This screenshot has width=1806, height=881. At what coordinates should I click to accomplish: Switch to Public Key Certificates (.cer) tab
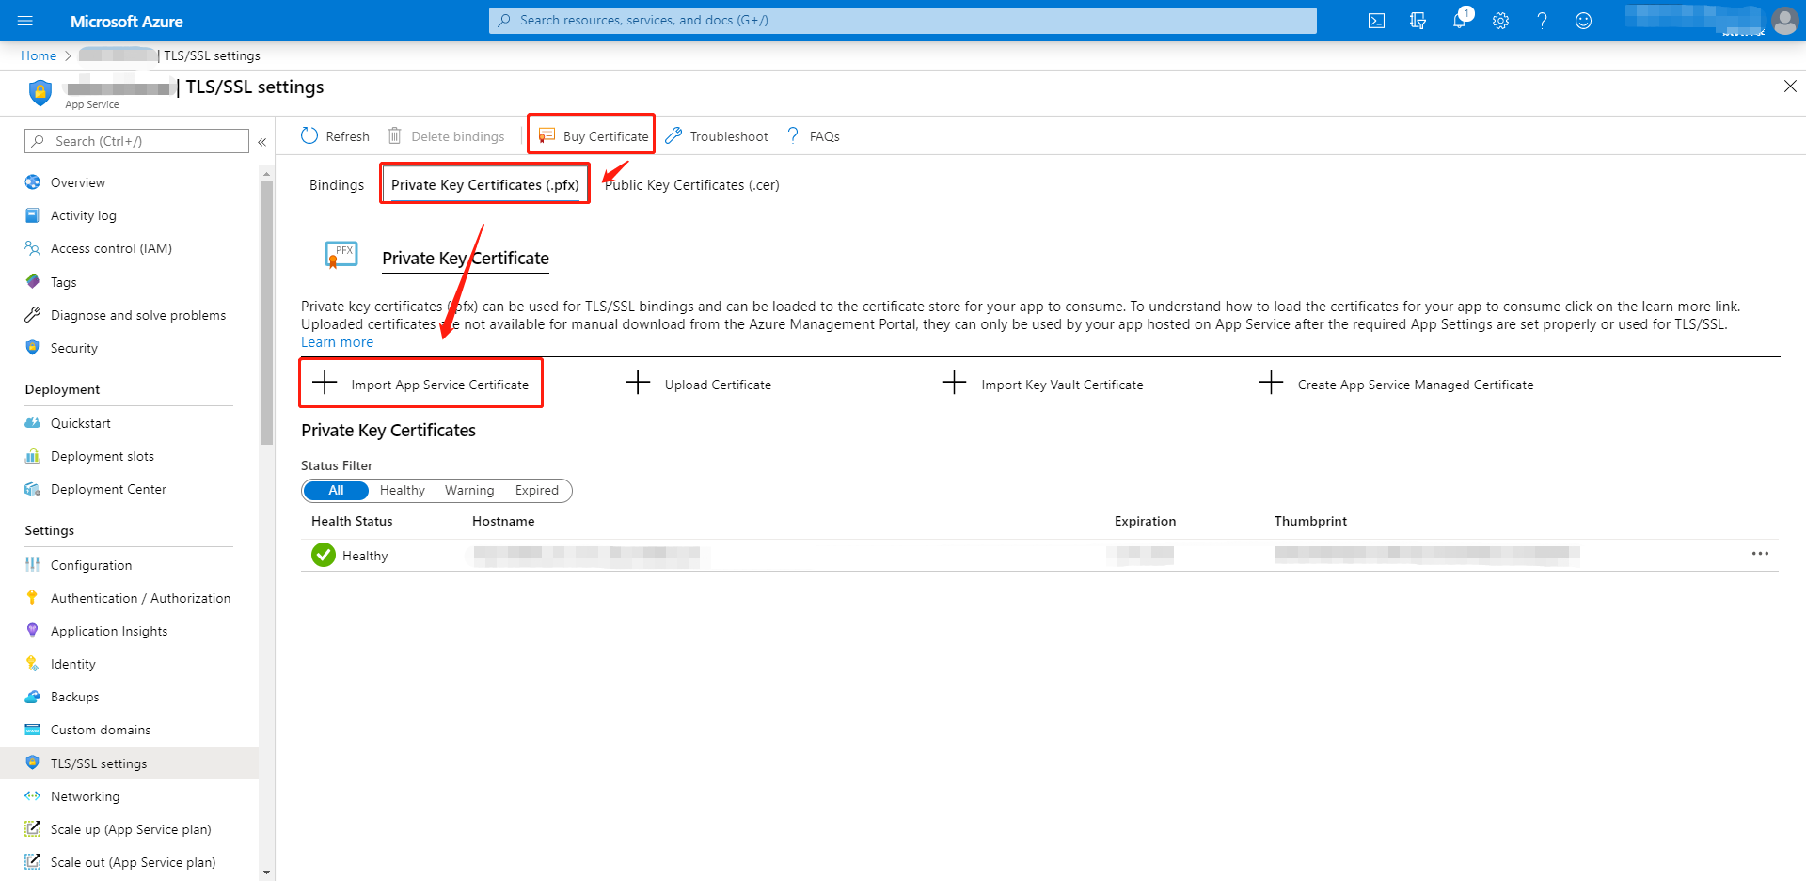click(691, 184)
